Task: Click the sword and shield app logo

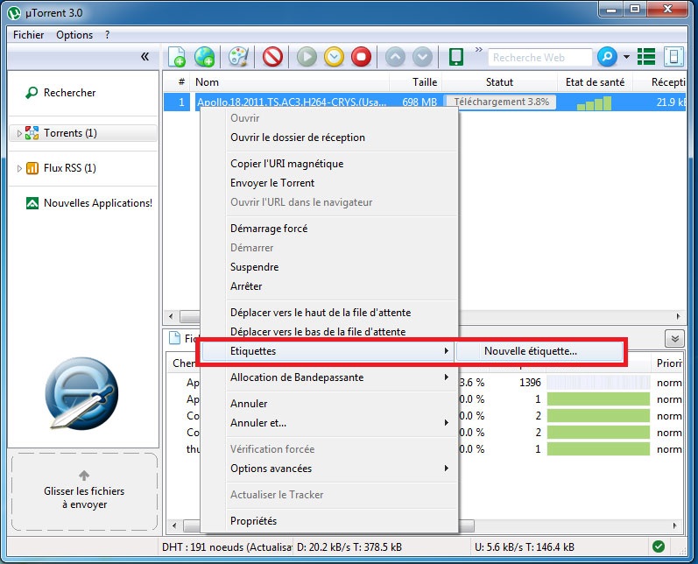Action: point(82,393)
